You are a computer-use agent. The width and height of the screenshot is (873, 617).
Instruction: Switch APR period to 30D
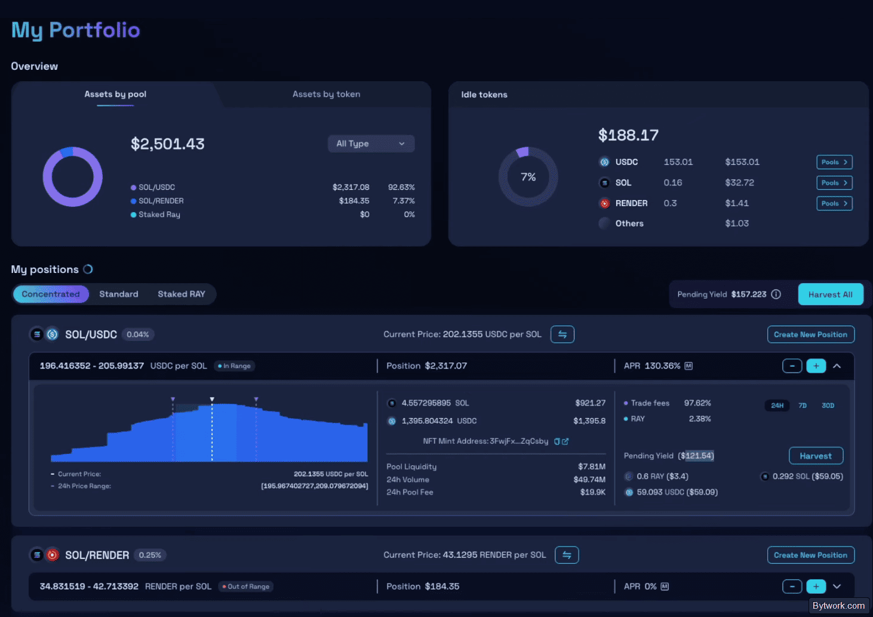(x=828, y=406)
